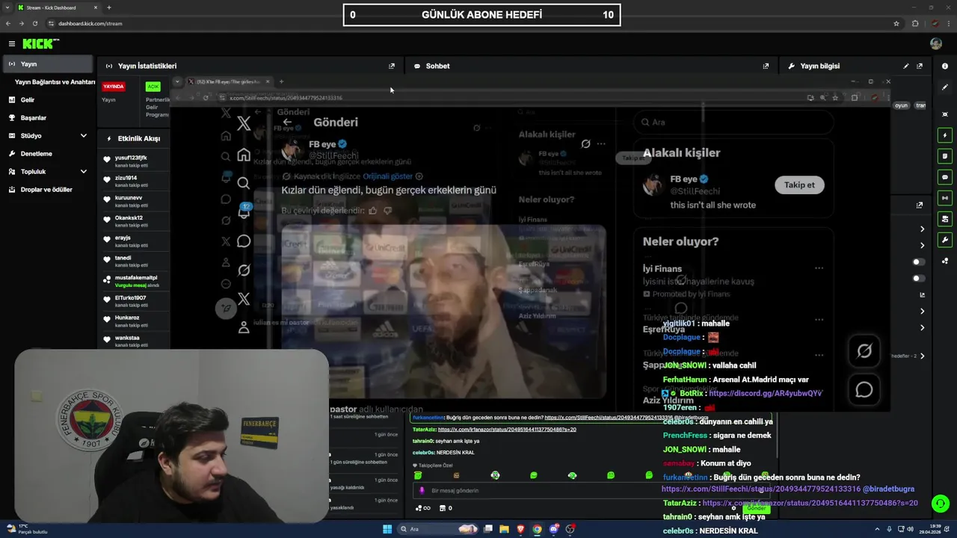Click the info icon in right toolbar
Screen dimensions: 957x538
pyautogui.click(x=945, y=66)
